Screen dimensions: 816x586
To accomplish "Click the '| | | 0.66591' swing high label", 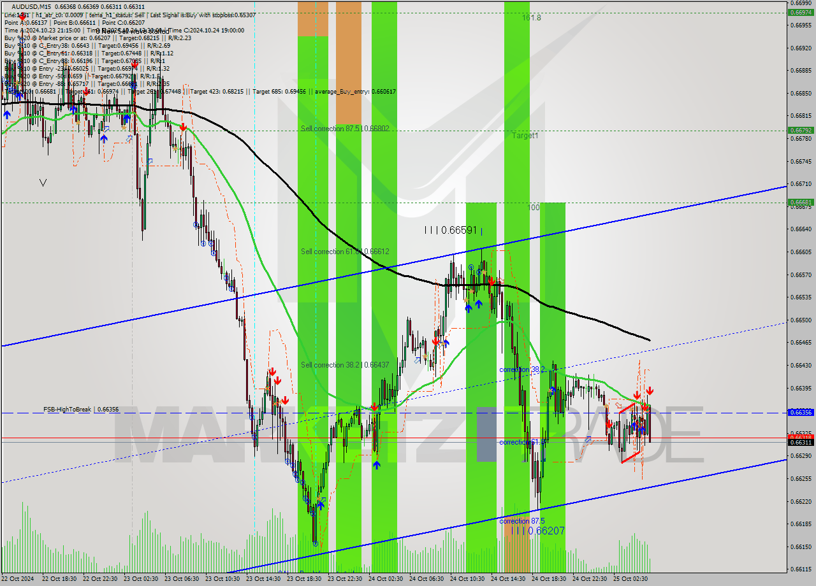I will click(x=451, y=230).
